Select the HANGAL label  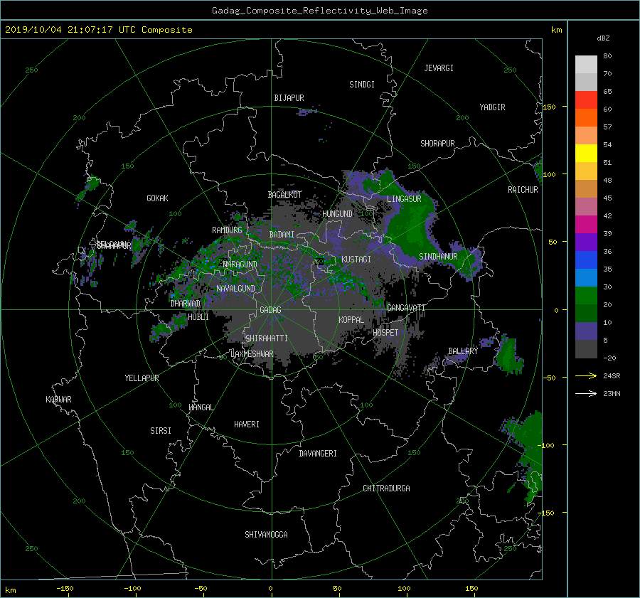[x=201, y=407]
